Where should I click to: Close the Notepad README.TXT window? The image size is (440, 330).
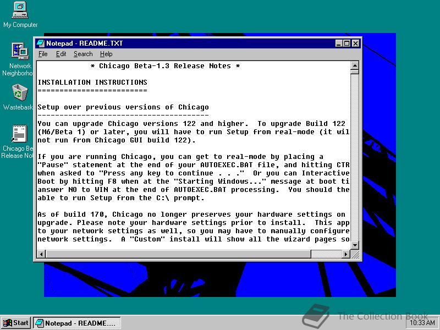pyautogui.click(x=355, y=43)
